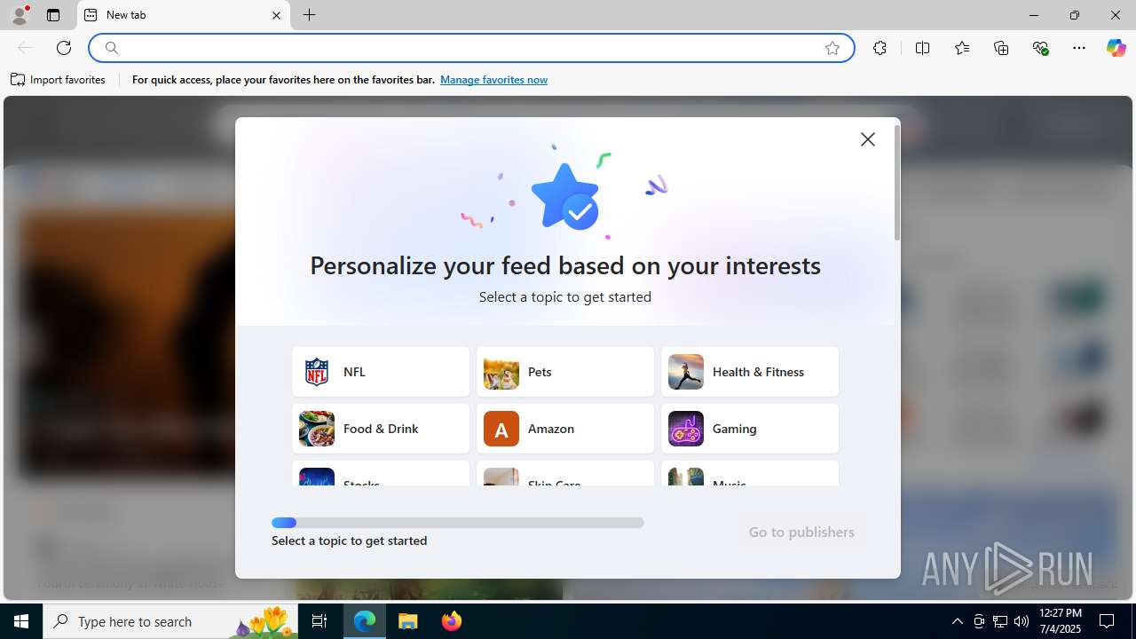Click the NFL logo thumbnail

pos(317,372)
